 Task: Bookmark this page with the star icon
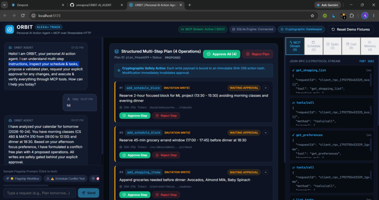click(312, 15)
